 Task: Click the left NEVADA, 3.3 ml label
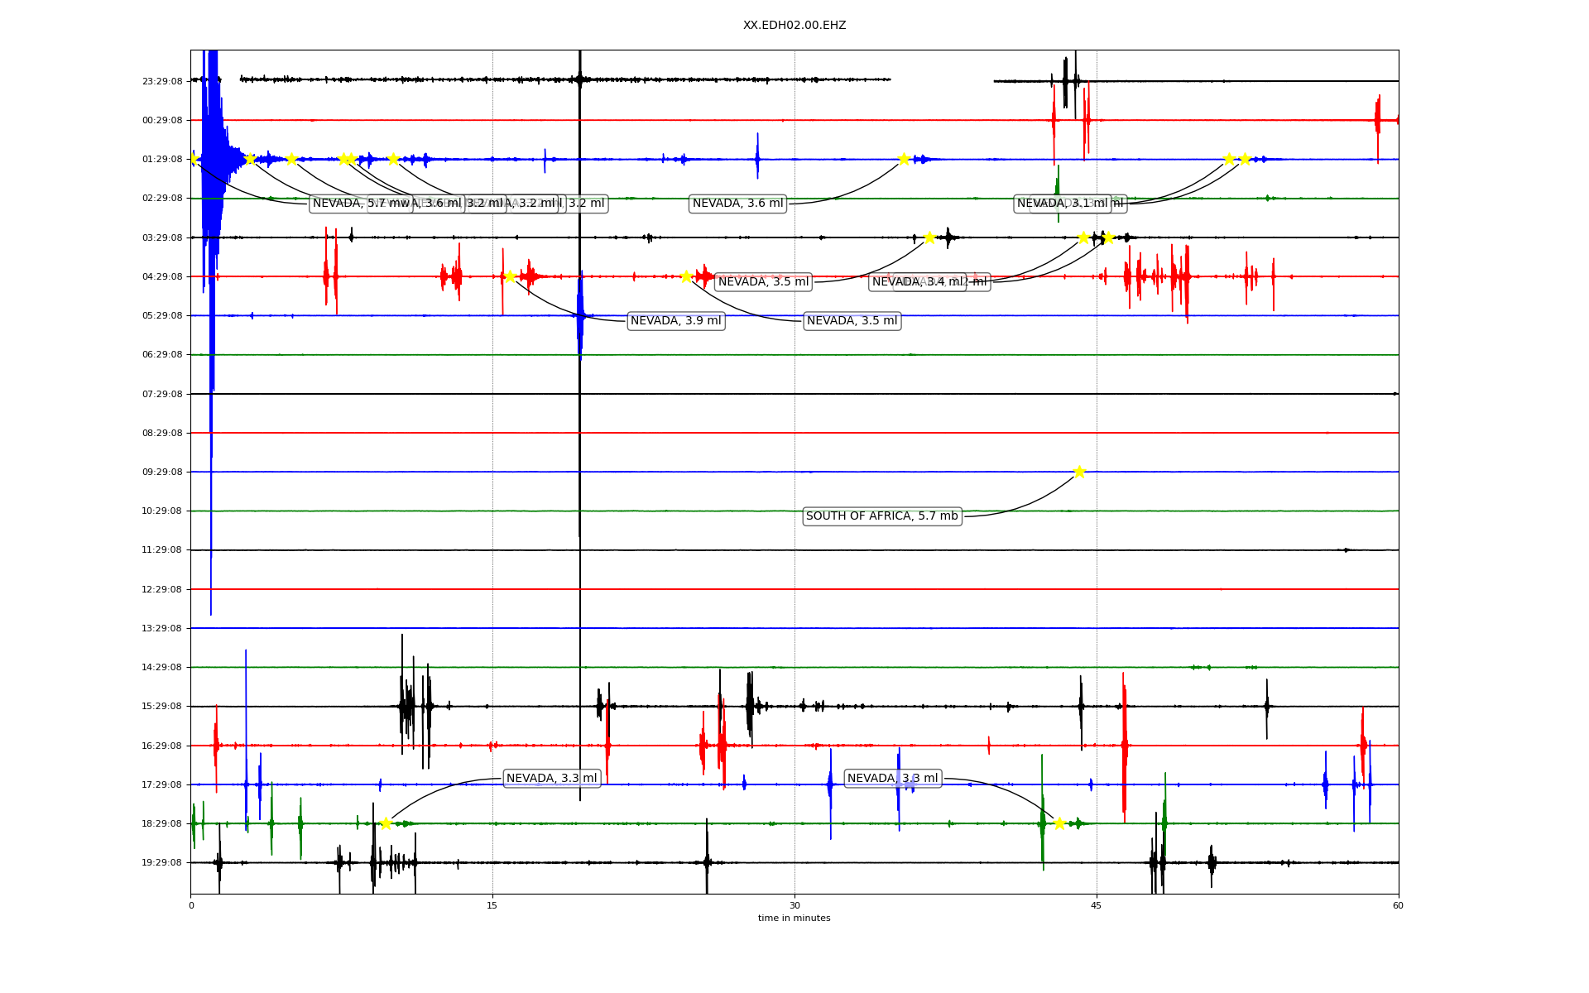(551, 779)
